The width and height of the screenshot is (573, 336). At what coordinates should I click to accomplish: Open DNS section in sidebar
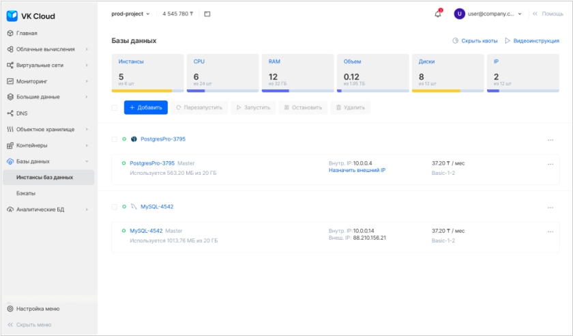pyautogui.click(x=22, y=113)
